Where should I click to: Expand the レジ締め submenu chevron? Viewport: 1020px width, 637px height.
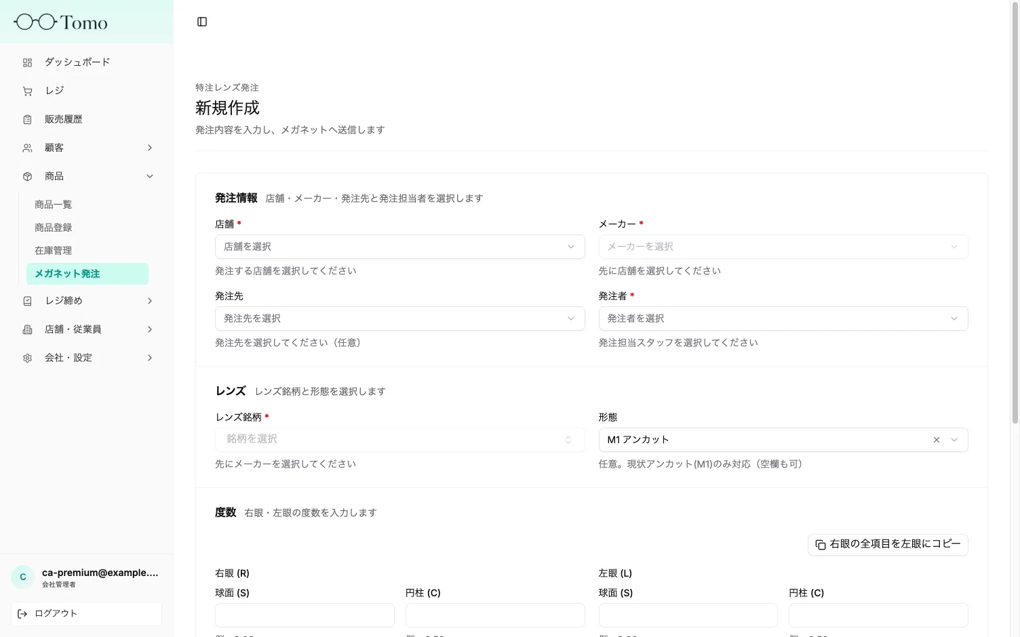(150, 301)
